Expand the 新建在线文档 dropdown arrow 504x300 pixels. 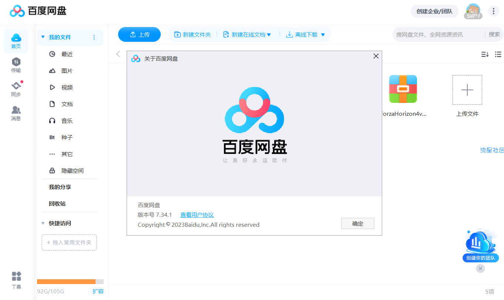point(269,35)
